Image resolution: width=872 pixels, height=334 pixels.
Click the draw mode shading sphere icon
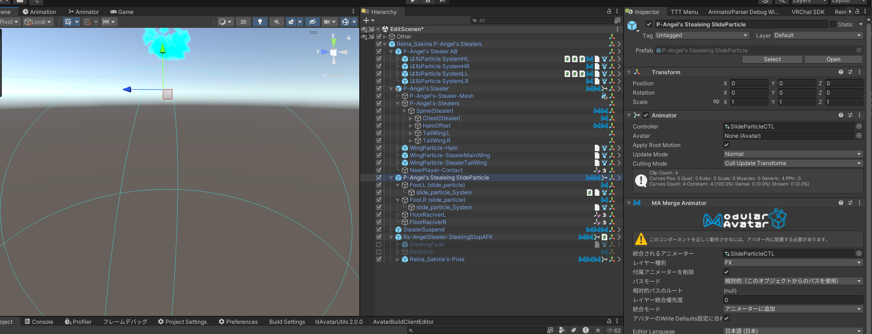coord(223,22)
